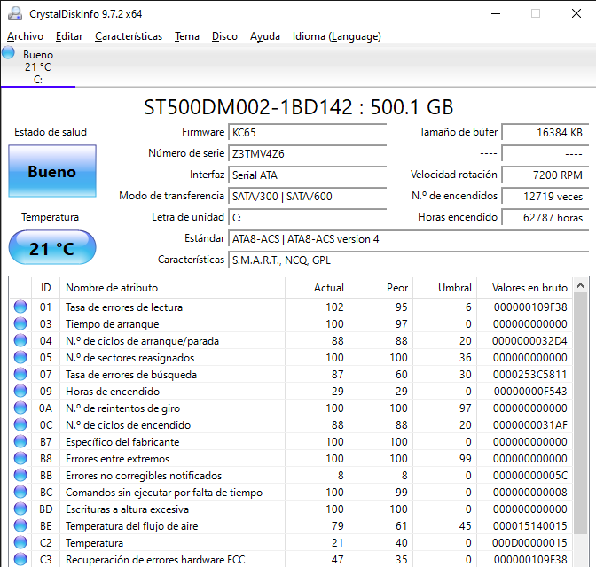Open the Idioma (Language) menu
The height and width of the screenshot is (567, 596).
pyautogui.click(x=336, y=36)
